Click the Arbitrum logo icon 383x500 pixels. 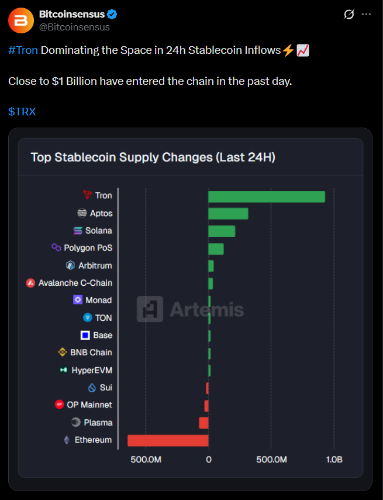(x=71, y=265)
